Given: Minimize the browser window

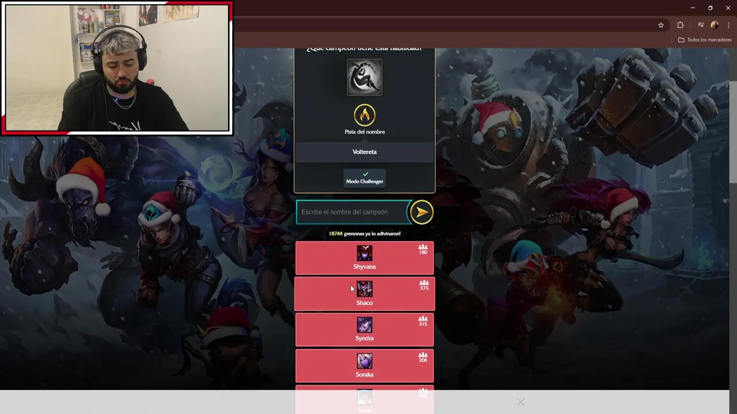Looking at the screenshot, I should pos(693,7).
